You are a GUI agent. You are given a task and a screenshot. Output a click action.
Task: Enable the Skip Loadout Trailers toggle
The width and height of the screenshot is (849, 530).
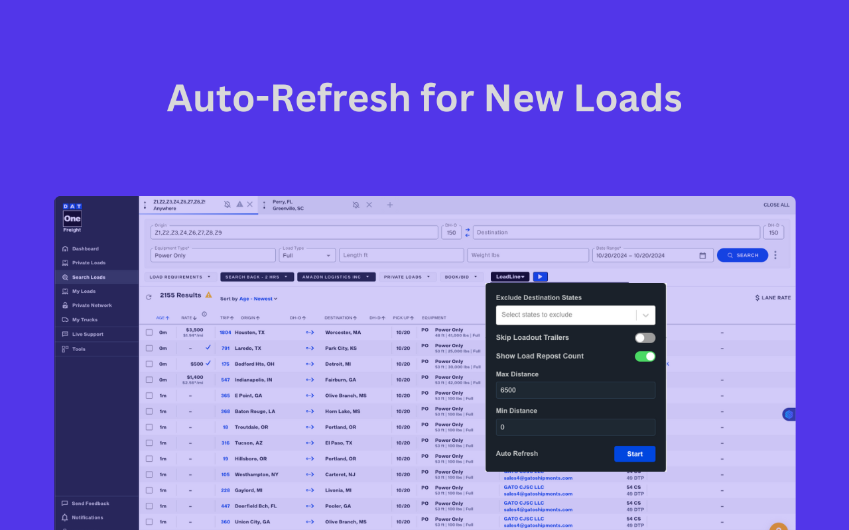644,337
